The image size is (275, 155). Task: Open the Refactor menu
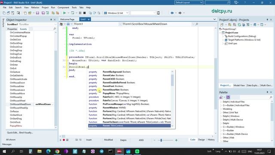pyautogui.click(x=35, y=8)
